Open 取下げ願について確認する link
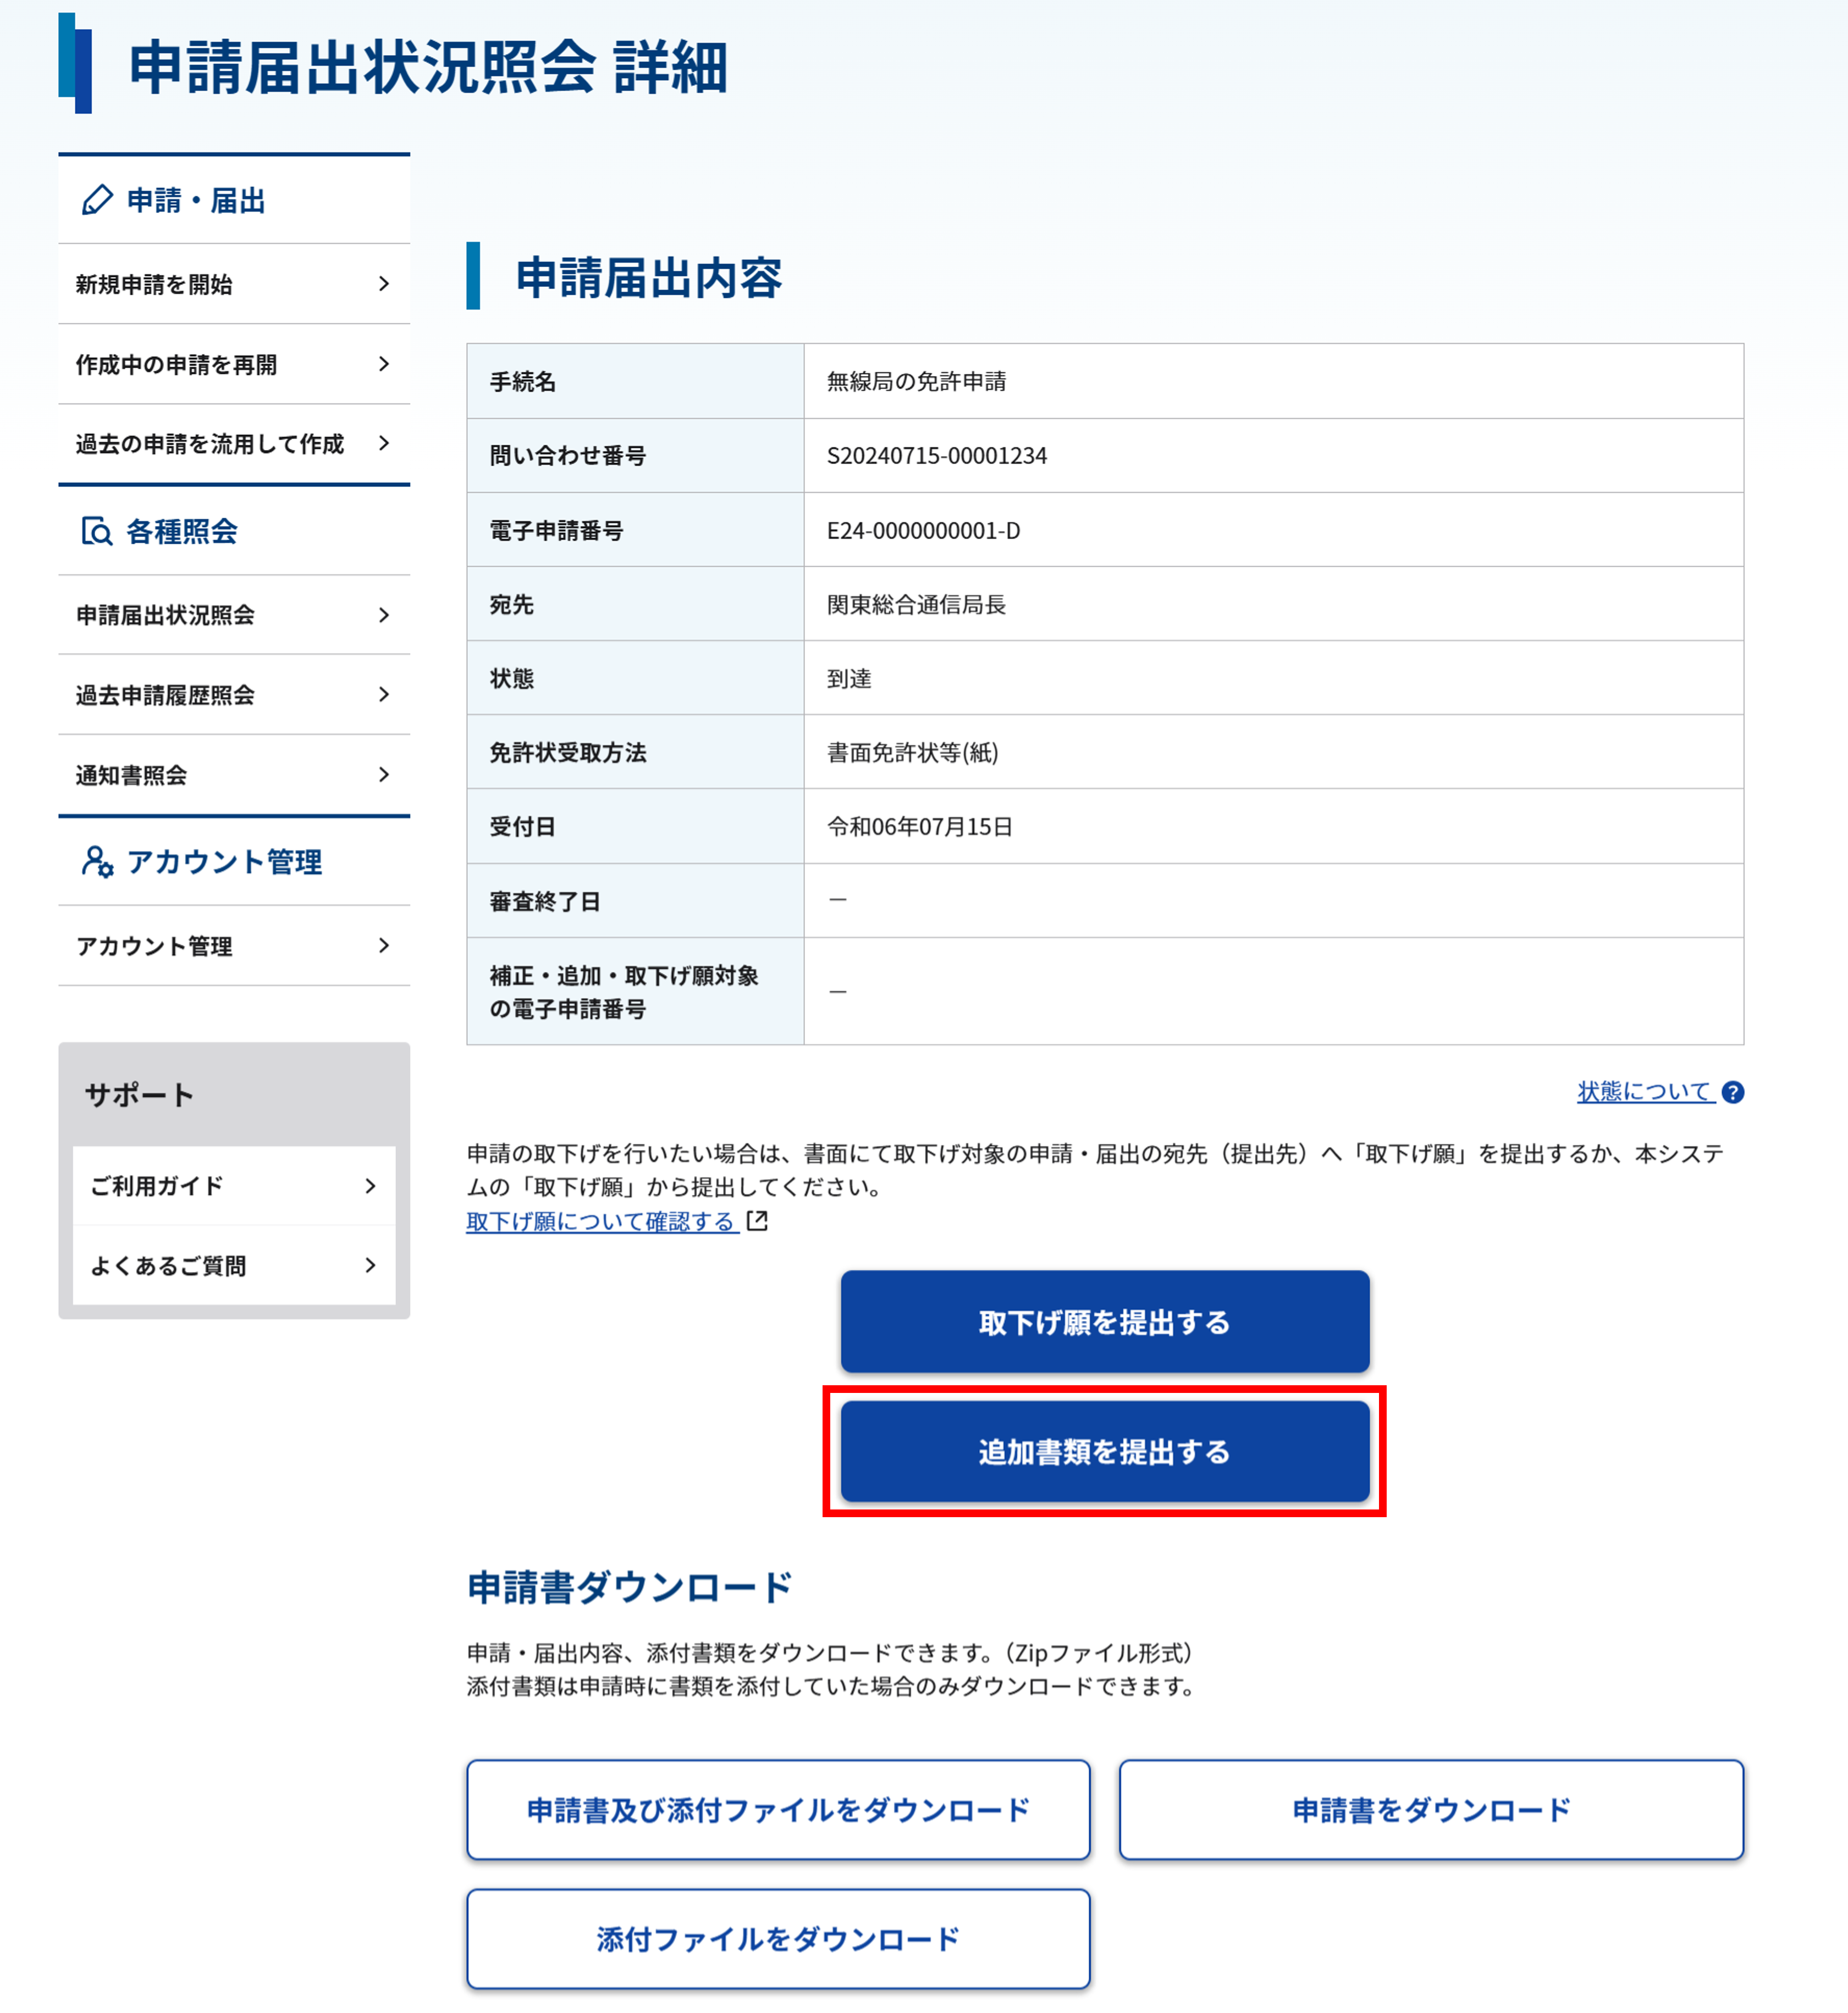1848x2013 pixels. coord(602,1220)
